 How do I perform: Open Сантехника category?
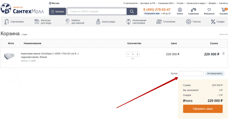14,22
